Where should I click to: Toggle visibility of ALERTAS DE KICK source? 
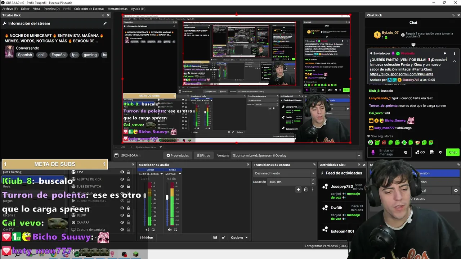point(122,179)
